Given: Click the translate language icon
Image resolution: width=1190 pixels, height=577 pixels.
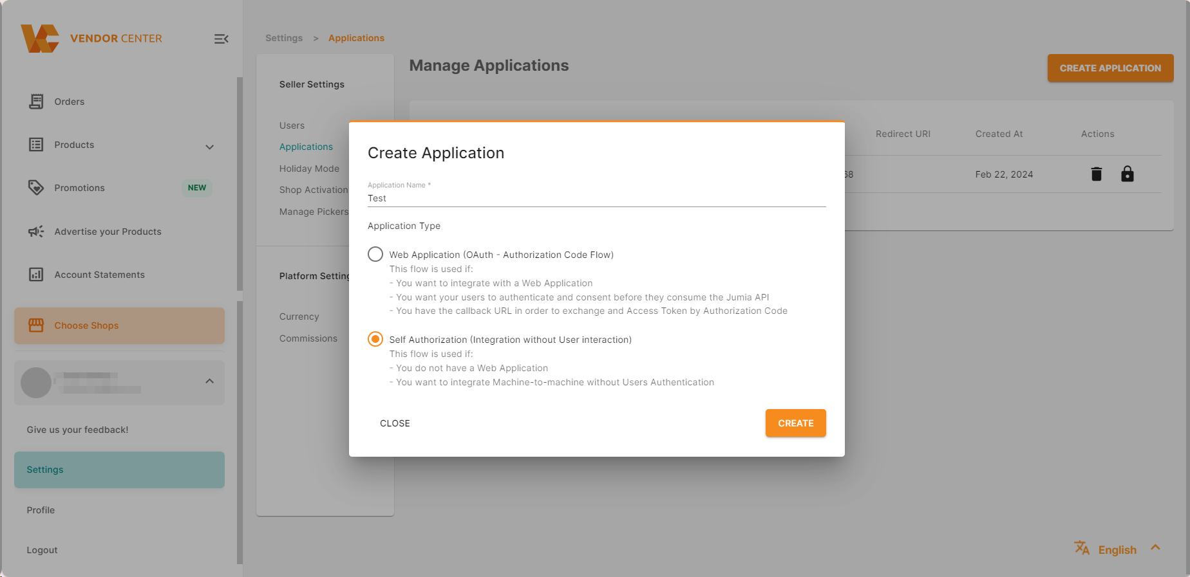Looking at the screenshot, I should click(x=1082, y=548).
